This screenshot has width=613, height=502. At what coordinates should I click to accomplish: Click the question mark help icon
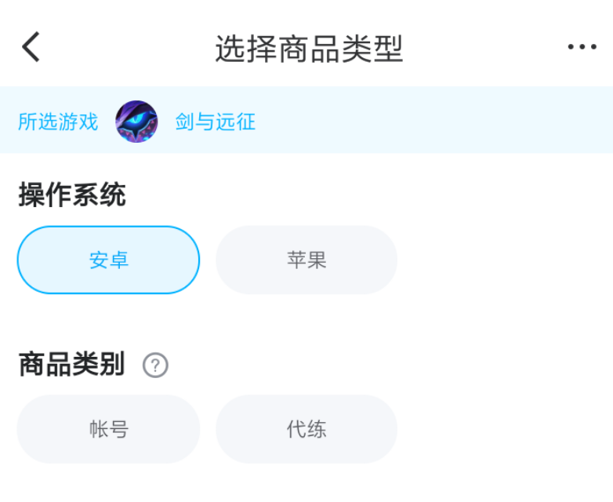pyautogui.click(x=155, y=365)
